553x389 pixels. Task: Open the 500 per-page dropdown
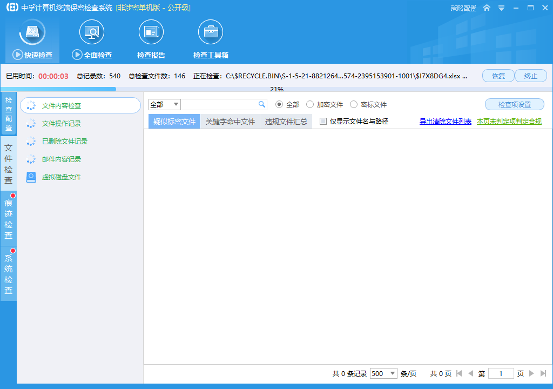pos(384,373)
